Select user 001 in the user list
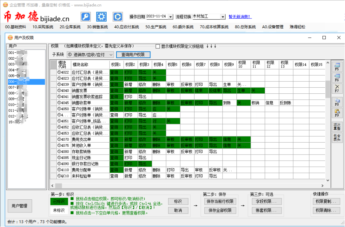This screenshot has height=227, width=345. (x=26, y=53)
